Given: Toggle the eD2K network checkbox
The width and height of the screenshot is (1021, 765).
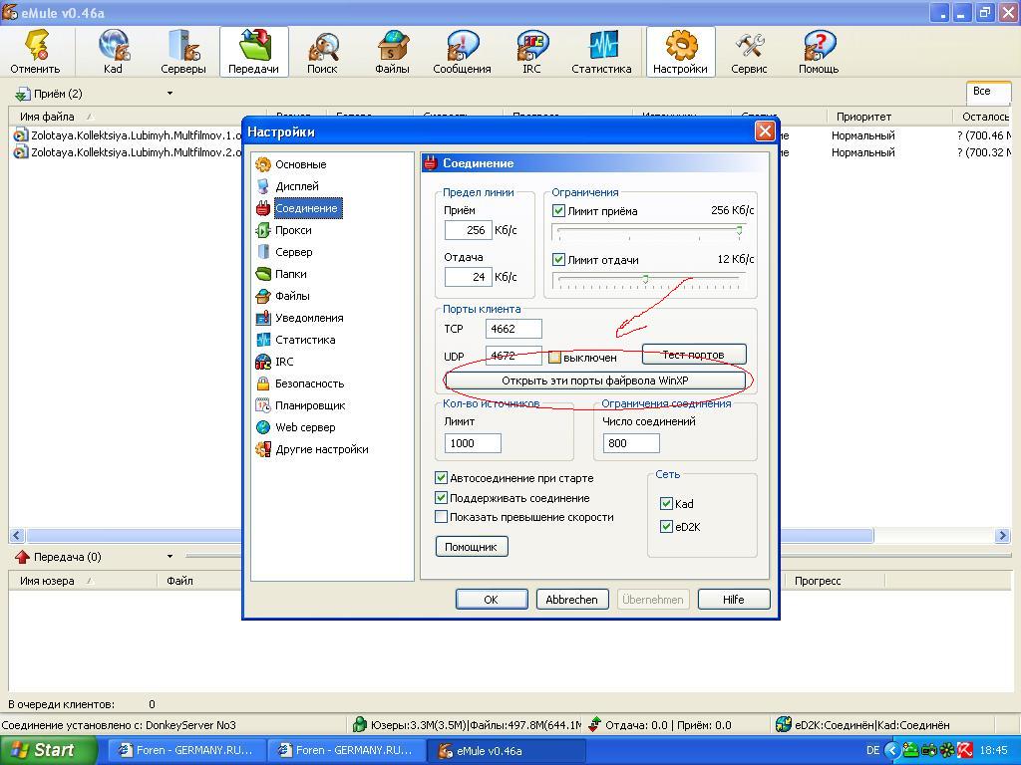Looking at the screenshot, I should coord(666,527).
